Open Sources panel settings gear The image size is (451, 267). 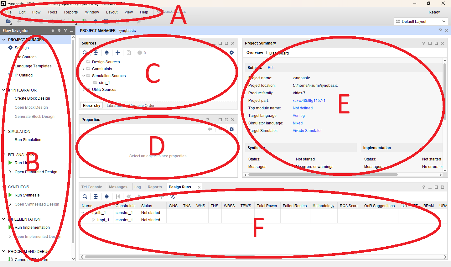coord(232,53)
